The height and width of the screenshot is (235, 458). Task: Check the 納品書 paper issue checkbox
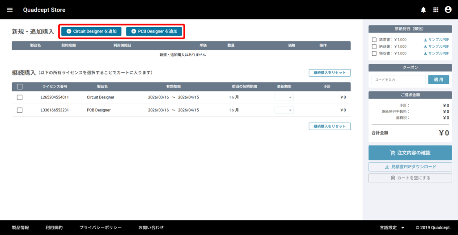pos(374,46)
